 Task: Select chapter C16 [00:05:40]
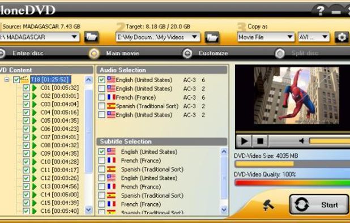(x=59, y=211)
